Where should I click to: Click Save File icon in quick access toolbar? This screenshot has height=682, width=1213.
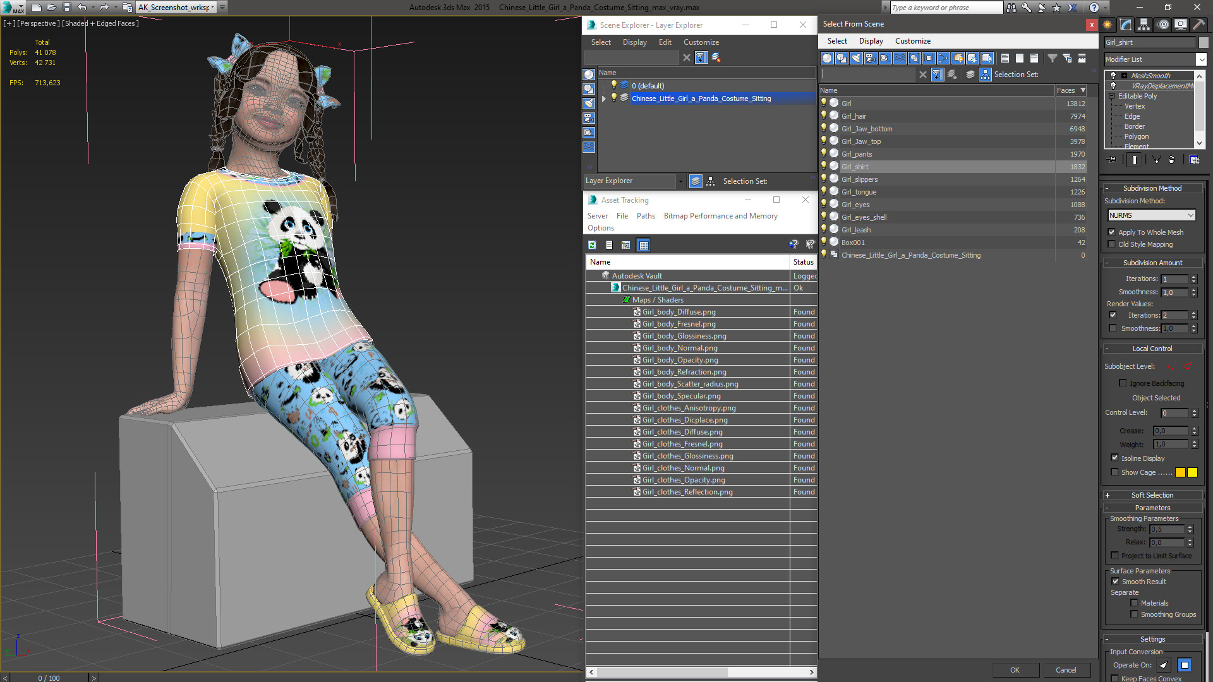[67, 8]
